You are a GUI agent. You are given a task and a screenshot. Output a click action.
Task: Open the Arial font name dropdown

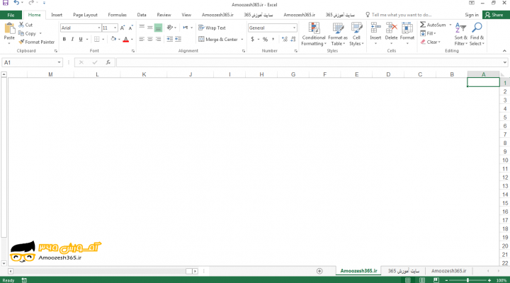click(99, 28)
